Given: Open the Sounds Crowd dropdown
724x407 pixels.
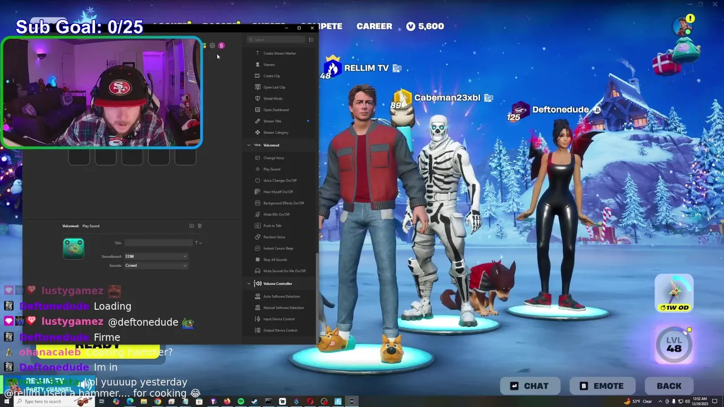Looking at the screenshot, I should tap(156, 266).
